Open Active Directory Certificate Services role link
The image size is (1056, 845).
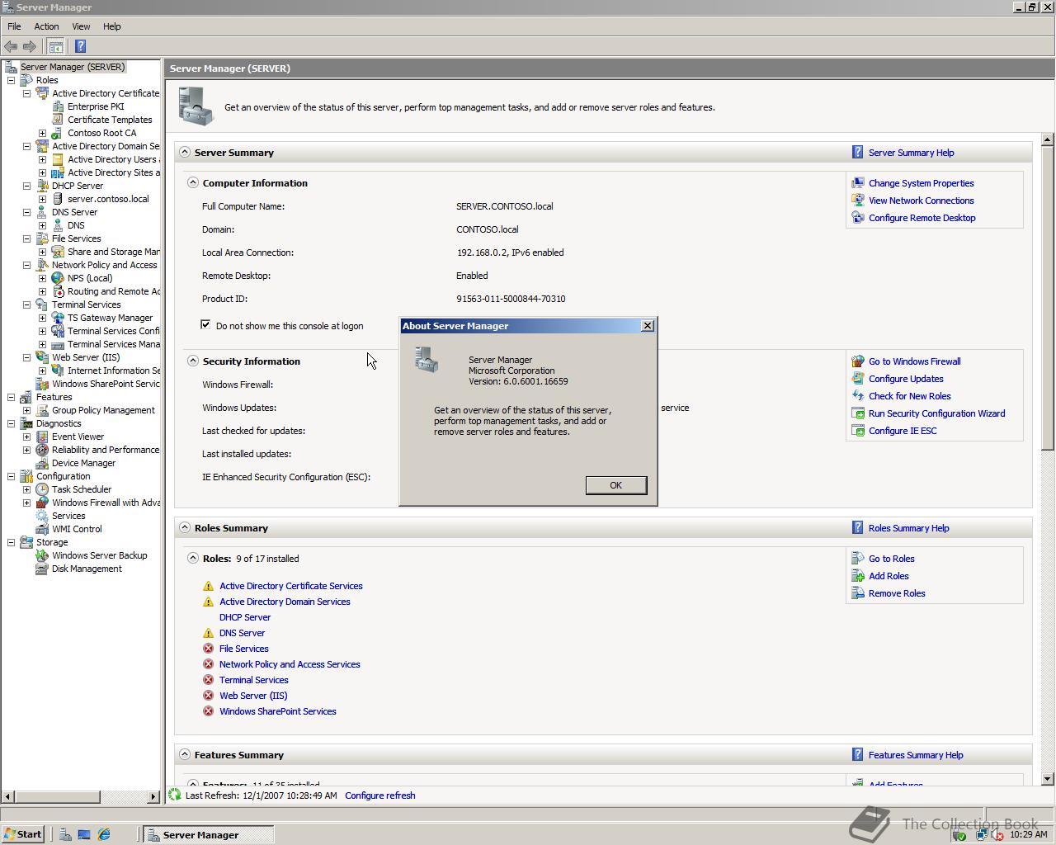click(291, 586)
